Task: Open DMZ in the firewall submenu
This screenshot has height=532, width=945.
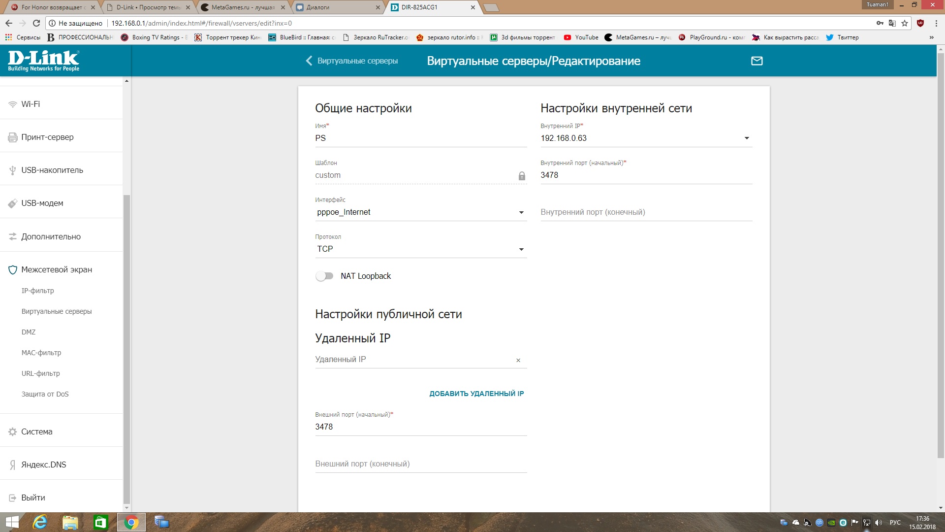Action: click(29, 332)
